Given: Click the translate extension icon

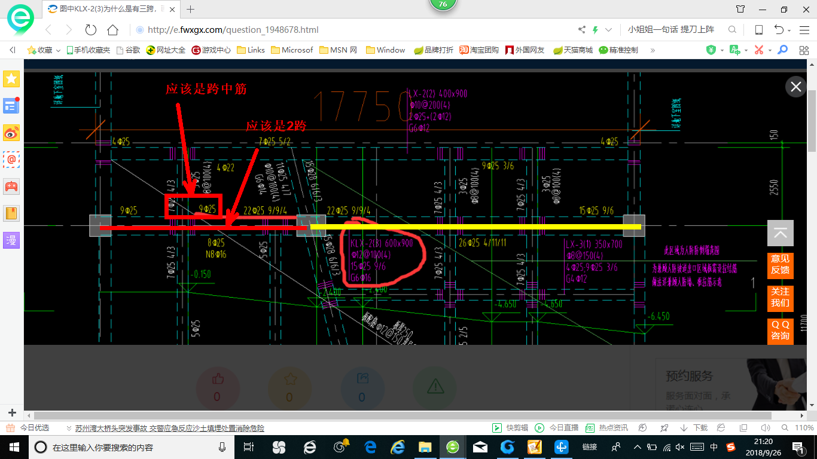Looking at the screenshot, I should 734,50.
